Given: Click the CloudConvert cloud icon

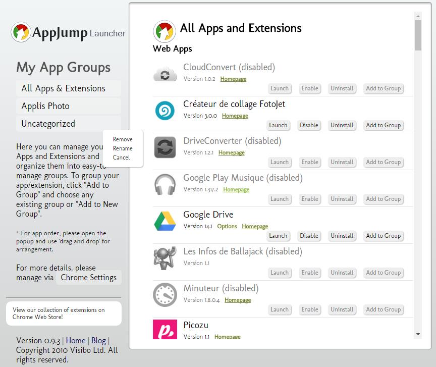Looking at the screenshot, I should pos(165,75).
